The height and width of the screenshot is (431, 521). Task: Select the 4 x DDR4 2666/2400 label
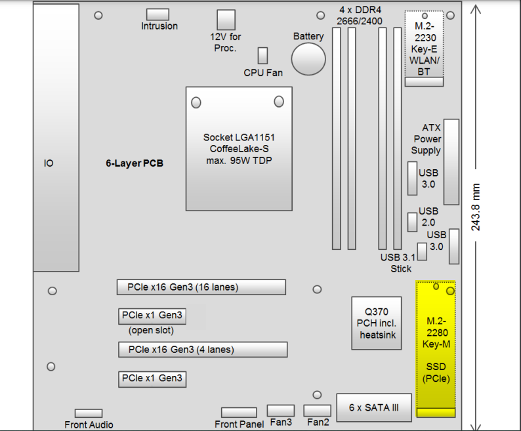coord(360,16)
